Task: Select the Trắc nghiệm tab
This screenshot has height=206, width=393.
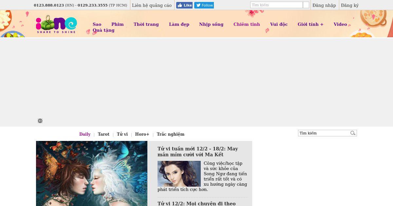Action: 171,134
